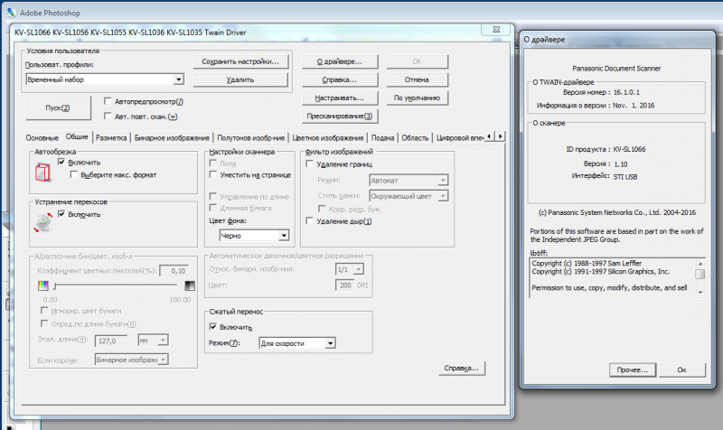723x430 pixels.
Task: Switch to the Общие tab
Action: point(77,136)
